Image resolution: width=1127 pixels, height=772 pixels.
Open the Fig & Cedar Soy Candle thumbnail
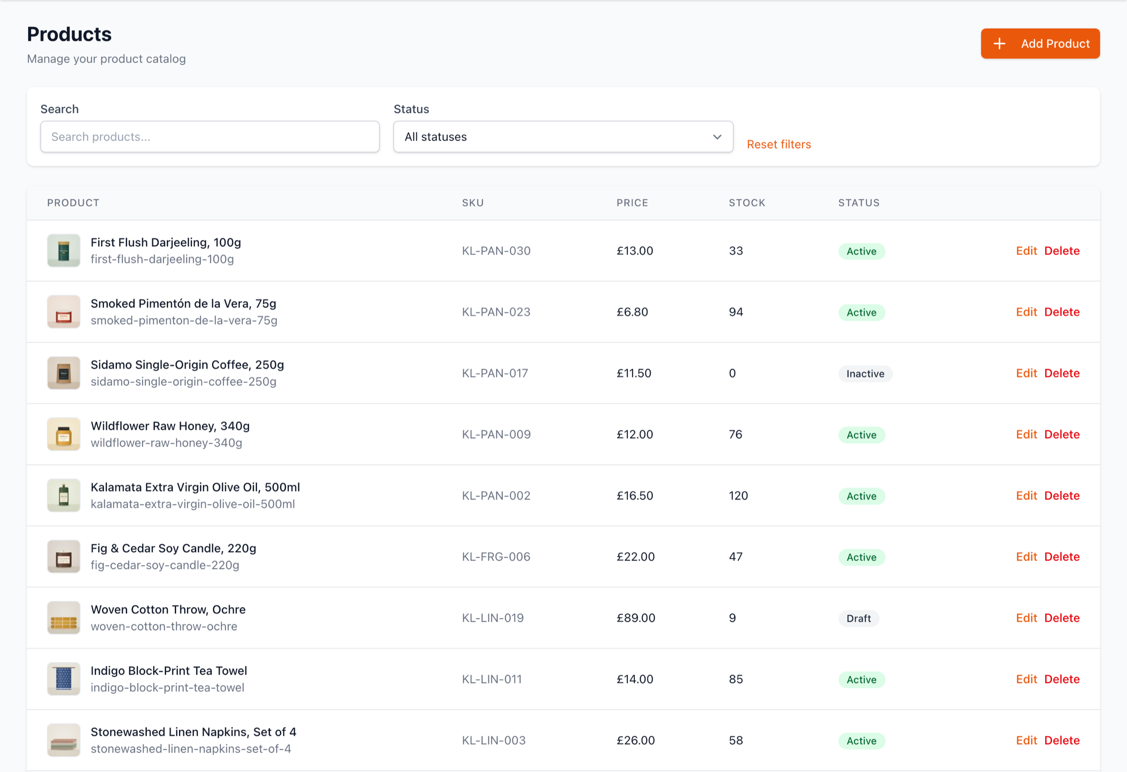(63, 556)
